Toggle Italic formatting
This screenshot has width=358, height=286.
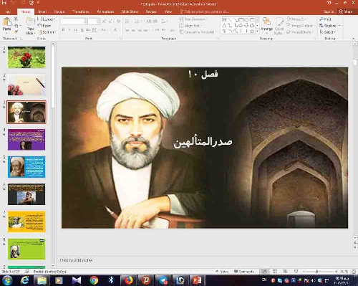[69, 30]
